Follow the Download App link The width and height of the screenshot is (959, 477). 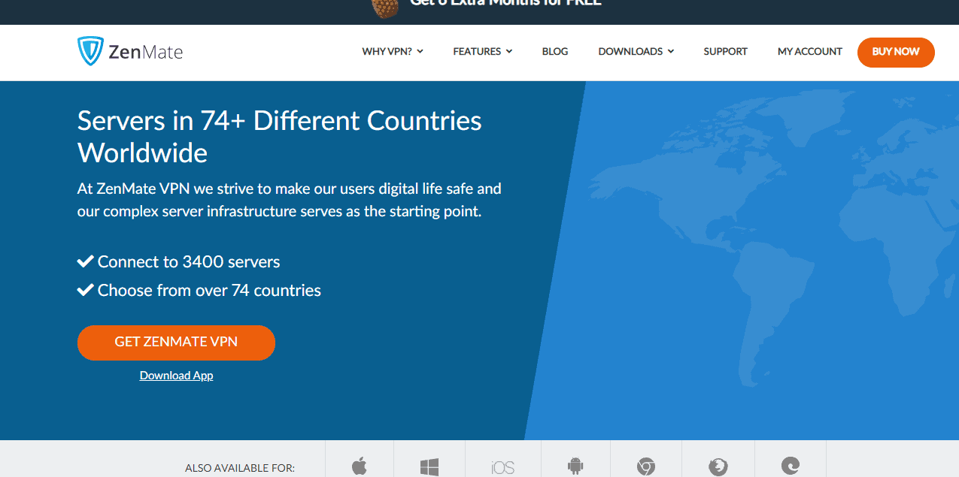coord(176,375)
